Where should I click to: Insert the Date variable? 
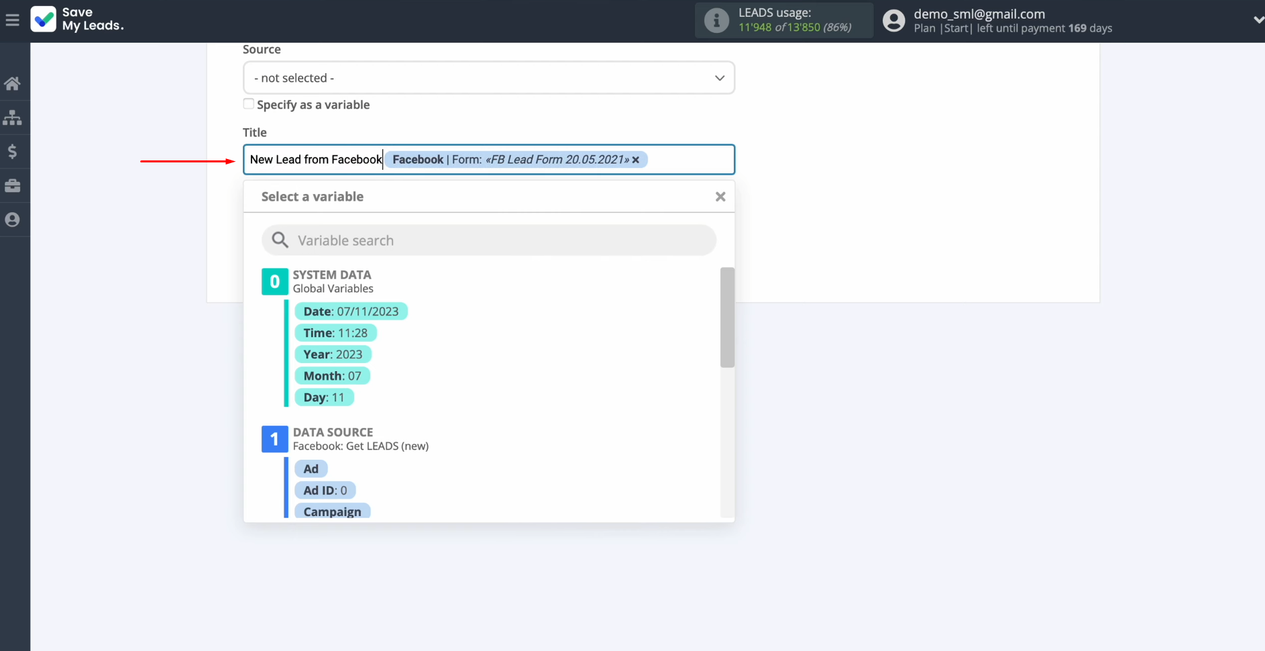click(x=351, y=311)
